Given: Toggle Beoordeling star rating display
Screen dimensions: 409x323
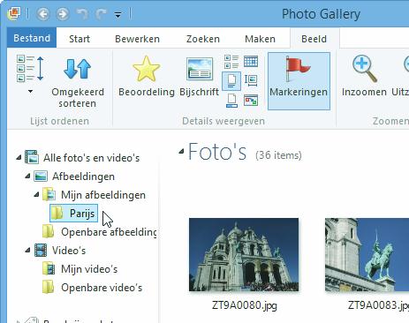Looking at the screenshot, I should 147,77.
